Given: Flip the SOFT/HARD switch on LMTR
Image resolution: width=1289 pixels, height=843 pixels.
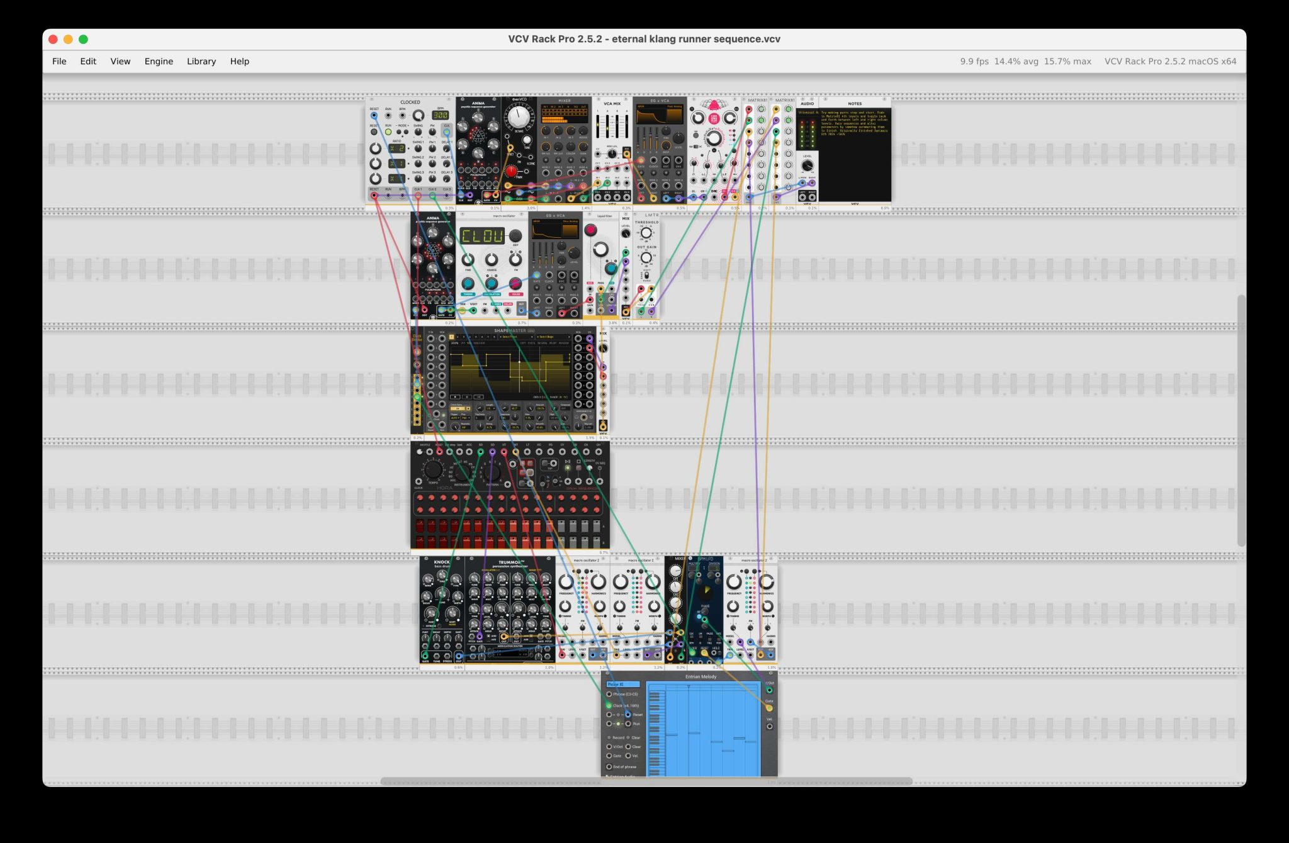Looking at the screenshot, I should point(646,275).
